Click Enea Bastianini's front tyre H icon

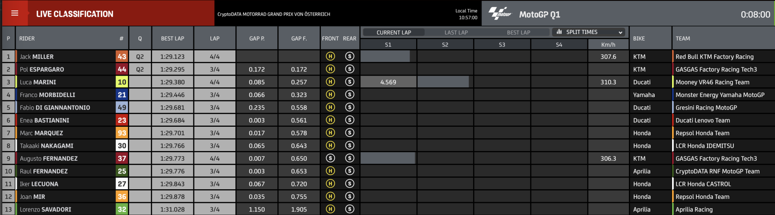click(x=330, y=120)
